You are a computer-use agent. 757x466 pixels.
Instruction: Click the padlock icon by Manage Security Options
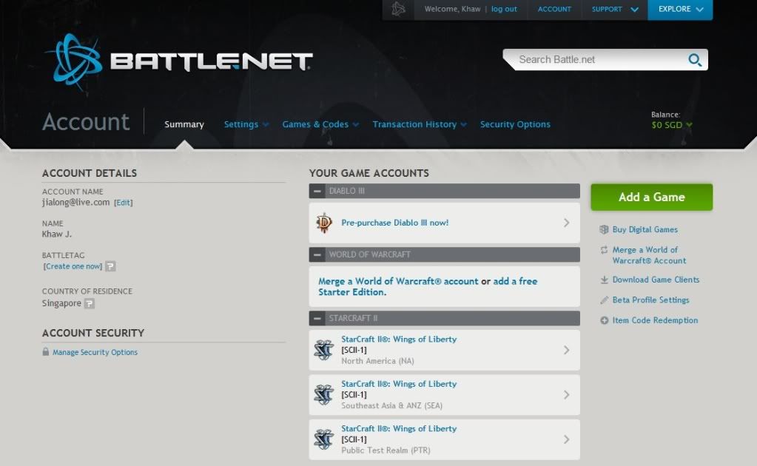[45, 351]
